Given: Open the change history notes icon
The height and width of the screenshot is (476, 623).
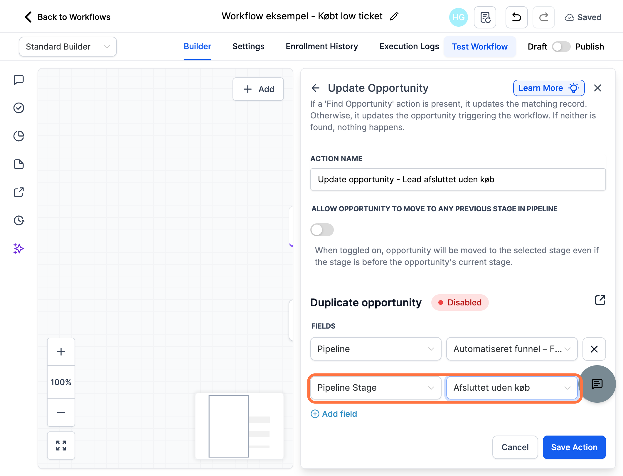Looking at the screenshot, I should (485, 17).
